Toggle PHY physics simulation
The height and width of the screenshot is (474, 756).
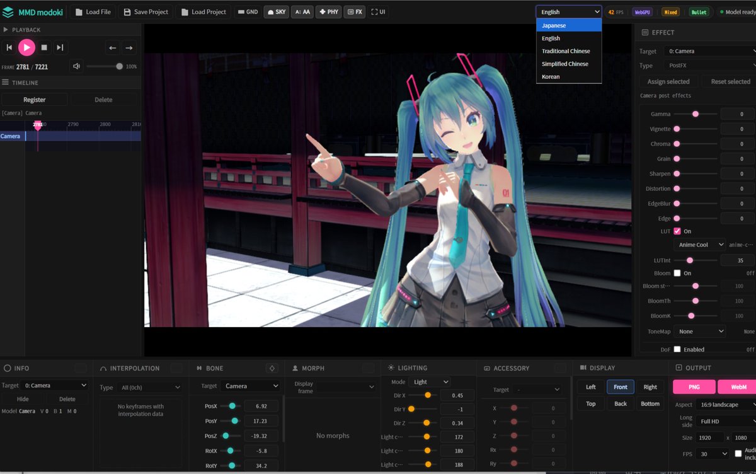click(x=328, y=12)
